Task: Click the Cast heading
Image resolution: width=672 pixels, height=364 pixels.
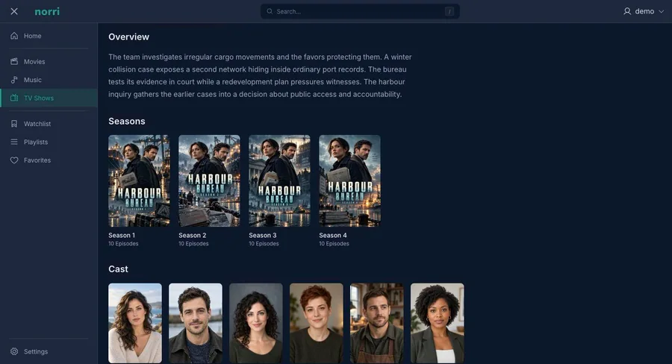Action: click(118, 269)
